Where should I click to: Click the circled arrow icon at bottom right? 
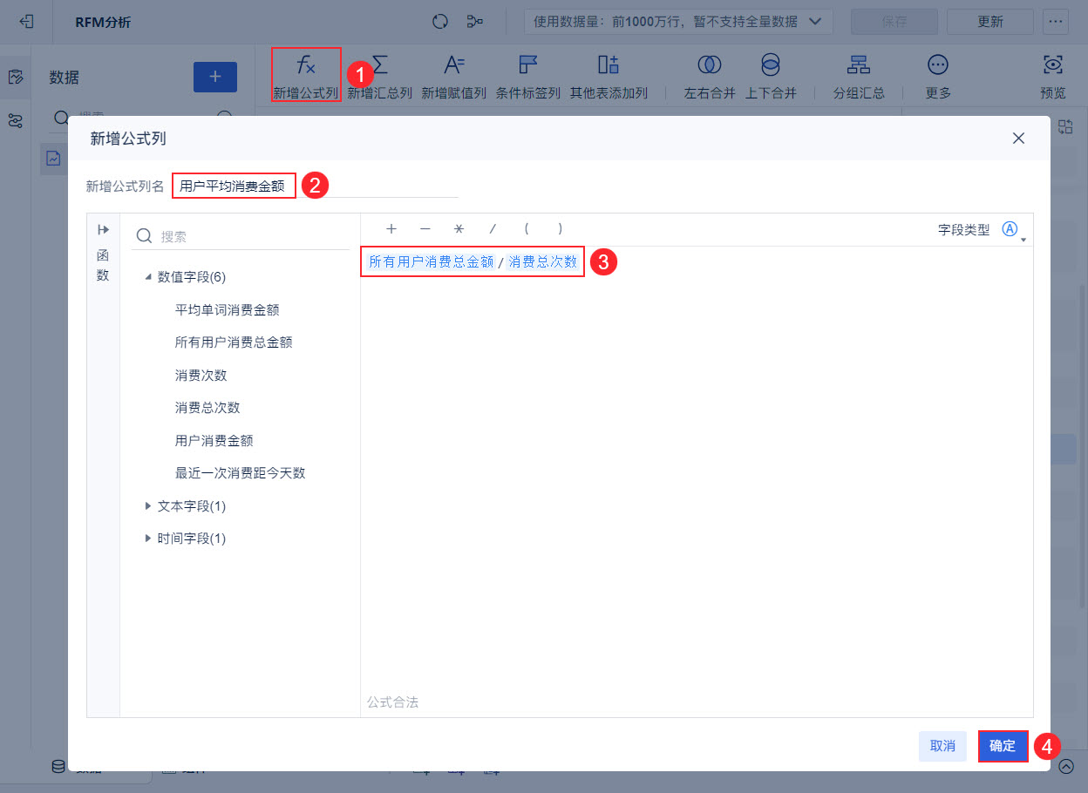pos(1066,767)
